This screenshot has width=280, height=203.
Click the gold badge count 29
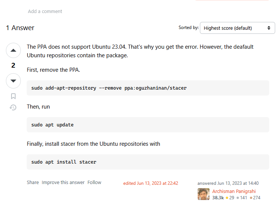click(x=232, y=198)
